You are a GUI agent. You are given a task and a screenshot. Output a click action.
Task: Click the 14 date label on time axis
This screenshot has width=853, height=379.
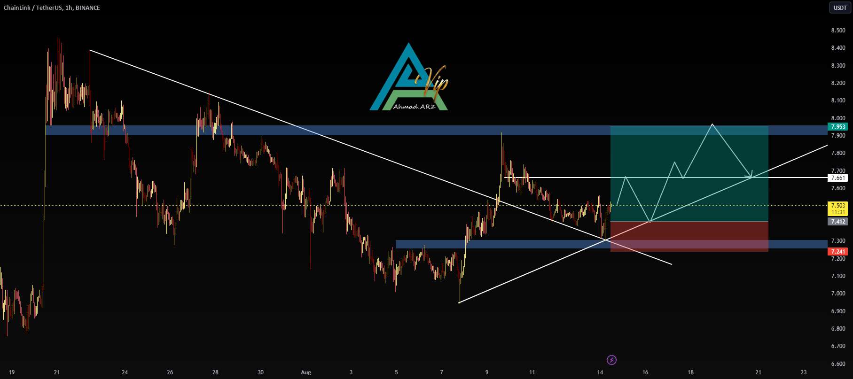[600, 372]
